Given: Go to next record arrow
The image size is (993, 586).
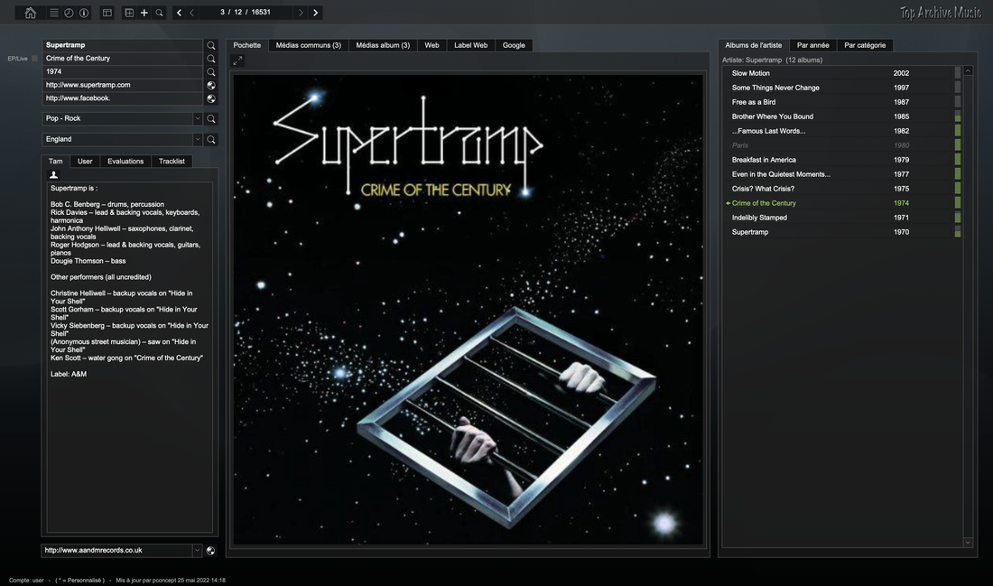Looking at the screenshot, I should click(315, 13).
